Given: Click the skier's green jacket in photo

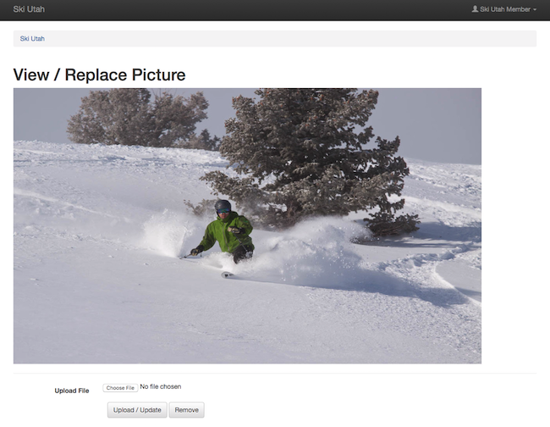Looking at the screenshot, I should point(228,234).
